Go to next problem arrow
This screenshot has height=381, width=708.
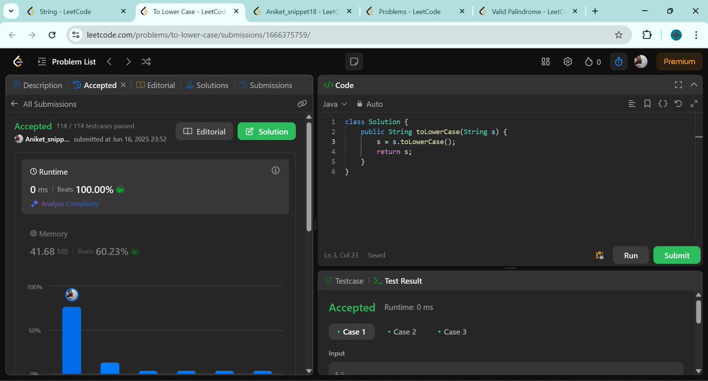[x=128, y=61]
